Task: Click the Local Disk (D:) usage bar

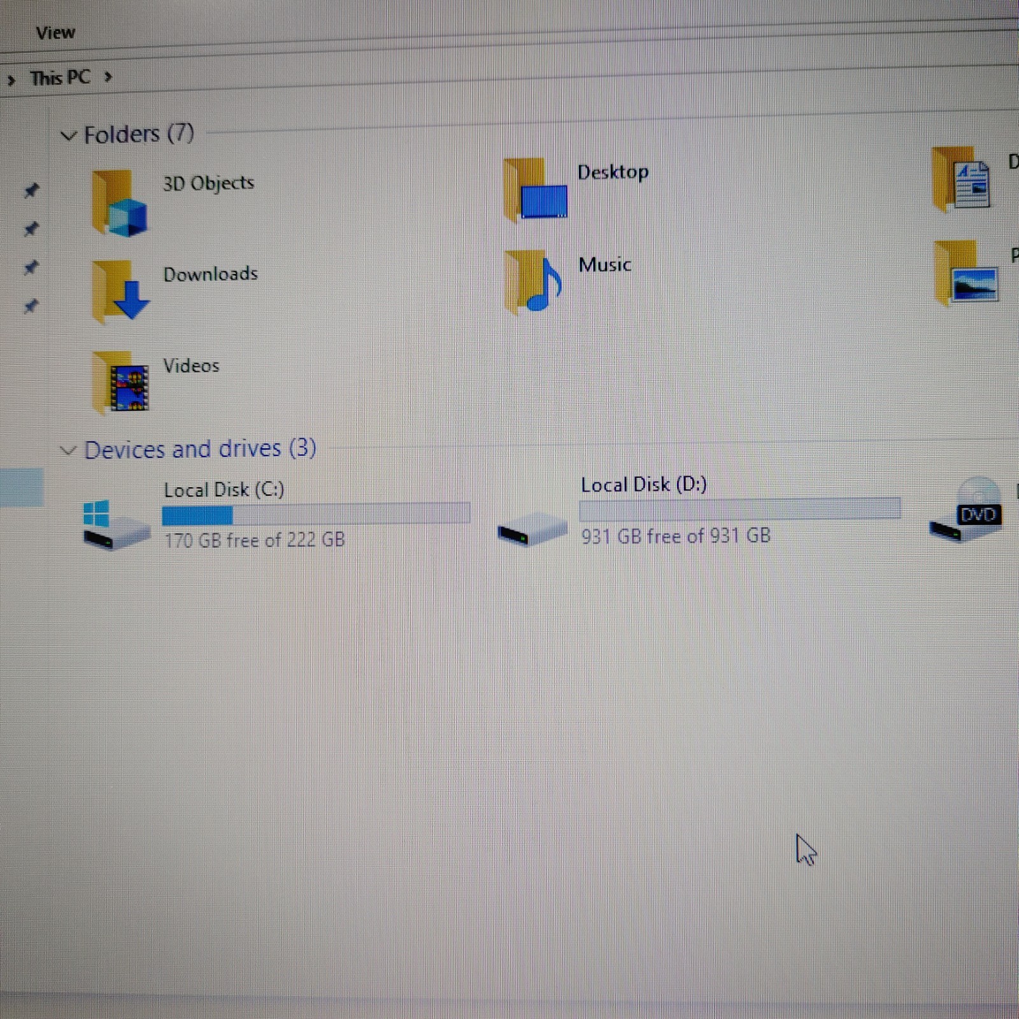Action: coord(740,508)
